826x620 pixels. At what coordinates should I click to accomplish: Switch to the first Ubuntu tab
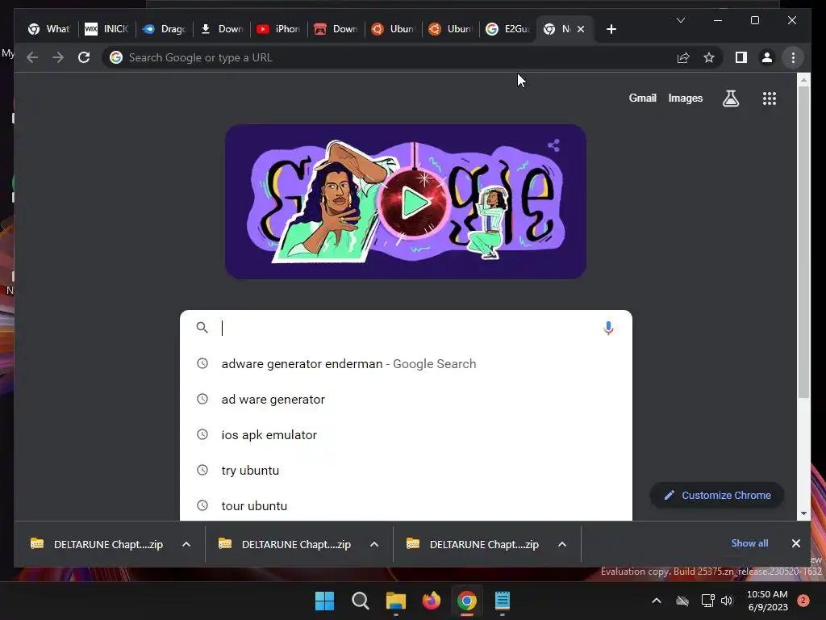click(393, 29)
